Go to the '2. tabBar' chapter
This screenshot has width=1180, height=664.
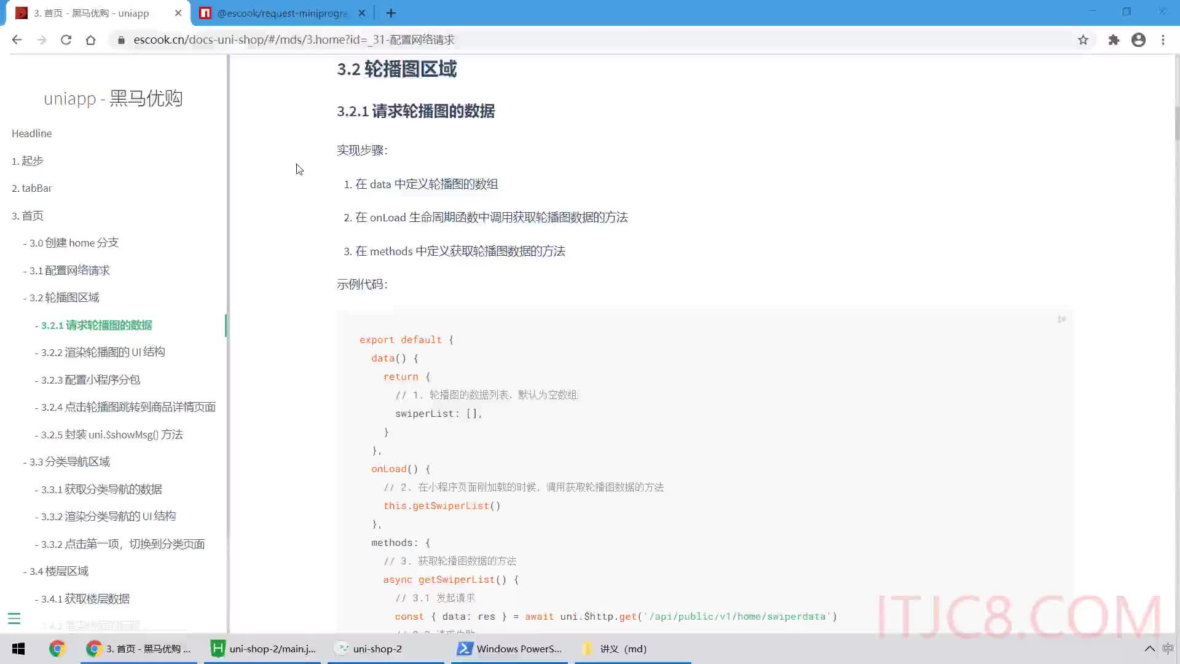pos(31,188)
